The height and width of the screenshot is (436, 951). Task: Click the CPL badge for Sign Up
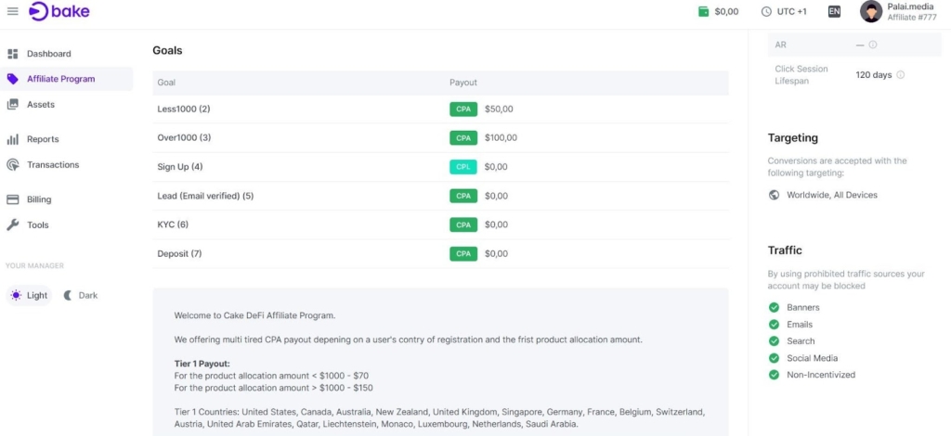pyautogui.click(x=462, y=167)
